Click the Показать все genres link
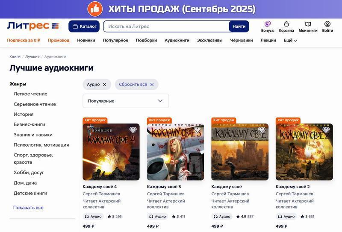Screen dimensions: 342x232 (28, 208)
